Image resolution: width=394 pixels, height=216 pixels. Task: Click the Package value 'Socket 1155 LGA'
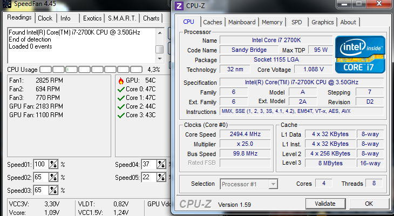[276, 59]
